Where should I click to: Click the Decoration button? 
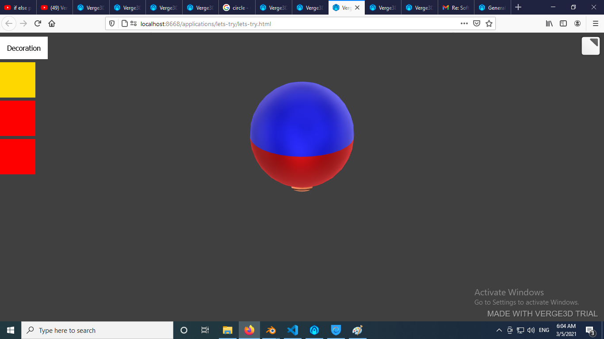click(x=24, y=48)
